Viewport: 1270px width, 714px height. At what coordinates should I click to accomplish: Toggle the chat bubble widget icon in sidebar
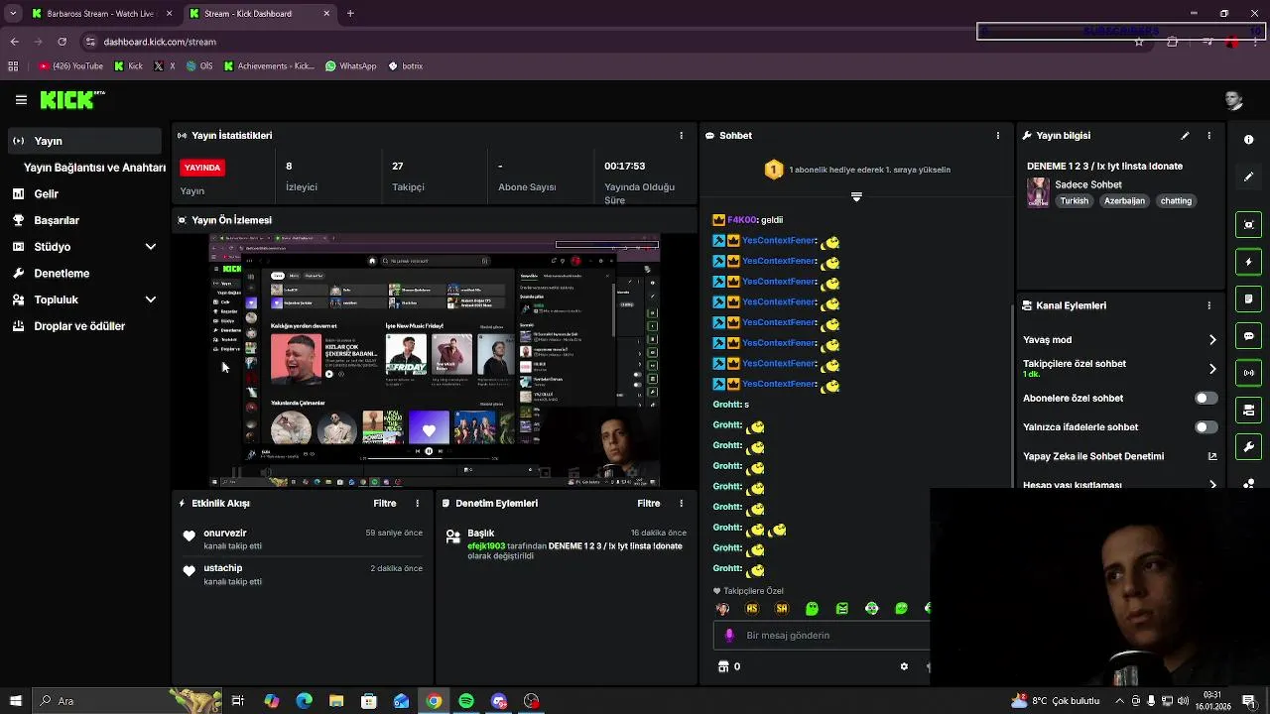click(x=1249, y=336)
